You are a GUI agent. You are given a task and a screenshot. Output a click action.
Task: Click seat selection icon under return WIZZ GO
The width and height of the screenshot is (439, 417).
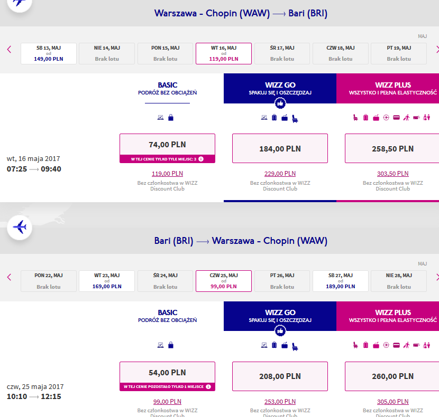tap(295, 346)
